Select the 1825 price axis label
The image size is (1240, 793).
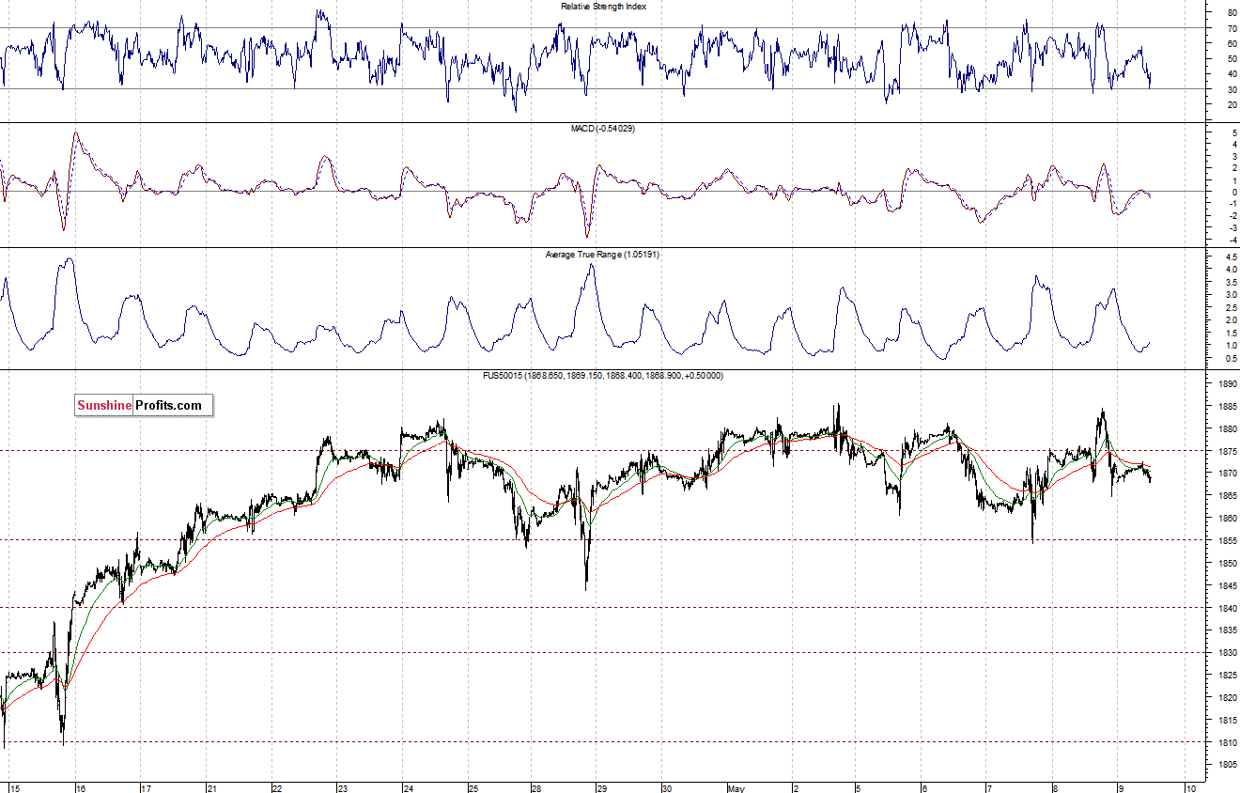click(1227, 676)
